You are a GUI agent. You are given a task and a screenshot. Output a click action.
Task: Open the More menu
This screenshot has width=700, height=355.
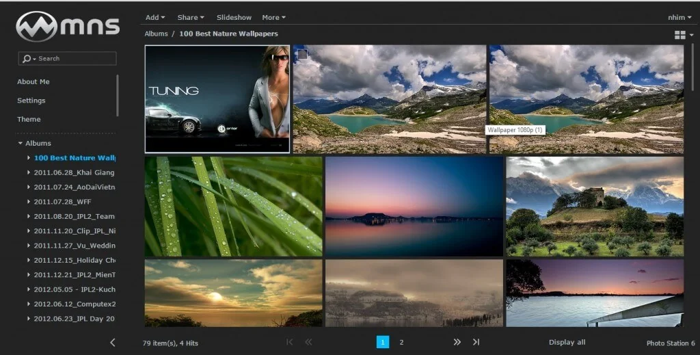(273, 17)
